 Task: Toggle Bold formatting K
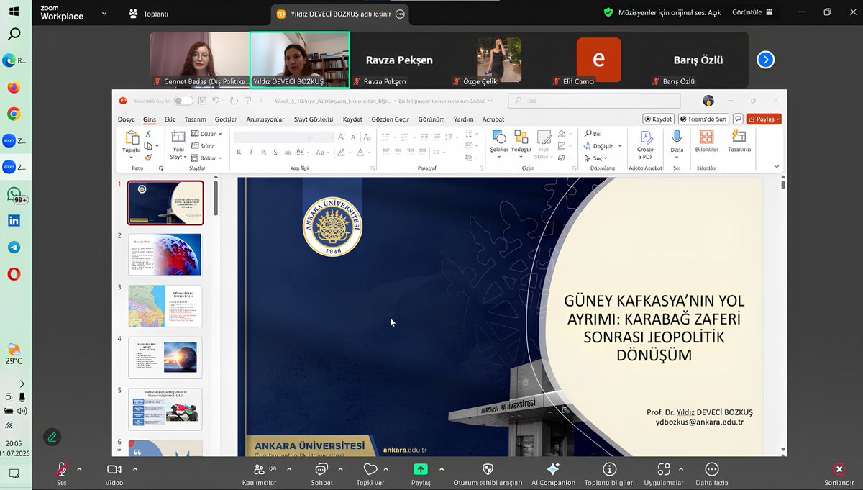coord(239,152)
